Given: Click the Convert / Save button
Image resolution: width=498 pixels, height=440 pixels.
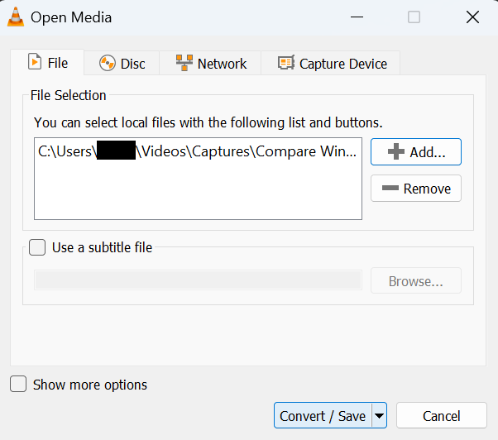Looking at the screenshot, I should (x=323, y=415).
